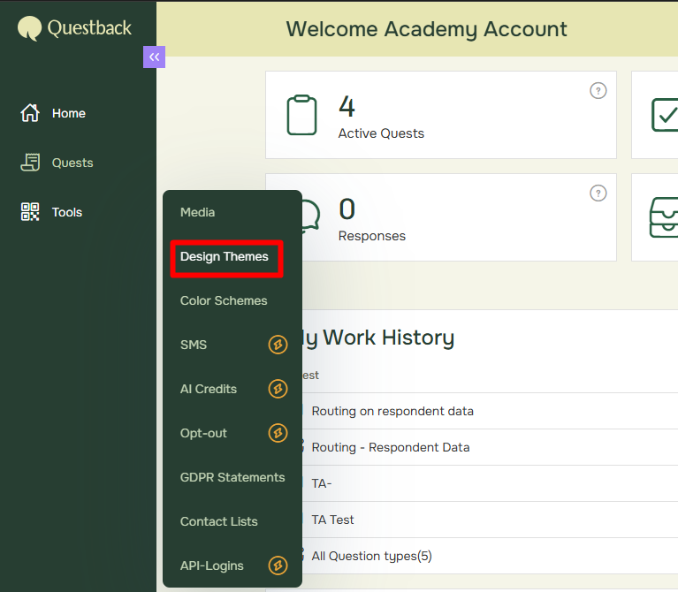Click the upgrade badge beside Opt-out

point(278,433)
